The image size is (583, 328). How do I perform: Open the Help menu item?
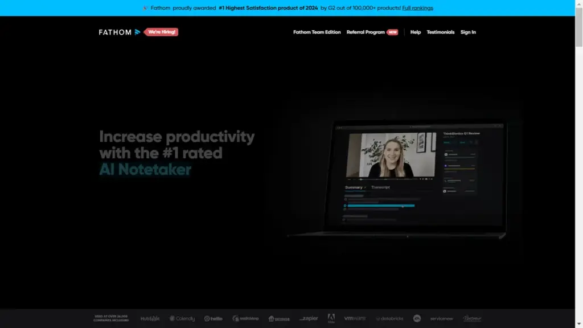coord(415,32)
